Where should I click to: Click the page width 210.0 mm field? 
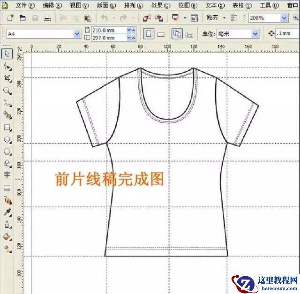[x=109, y=30]
